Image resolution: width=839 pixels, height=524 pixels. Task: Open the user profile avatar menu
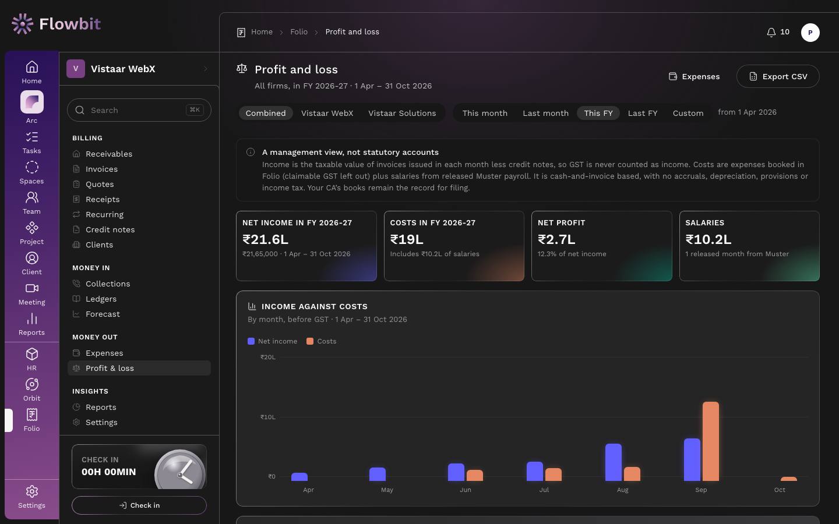[810, 33]
